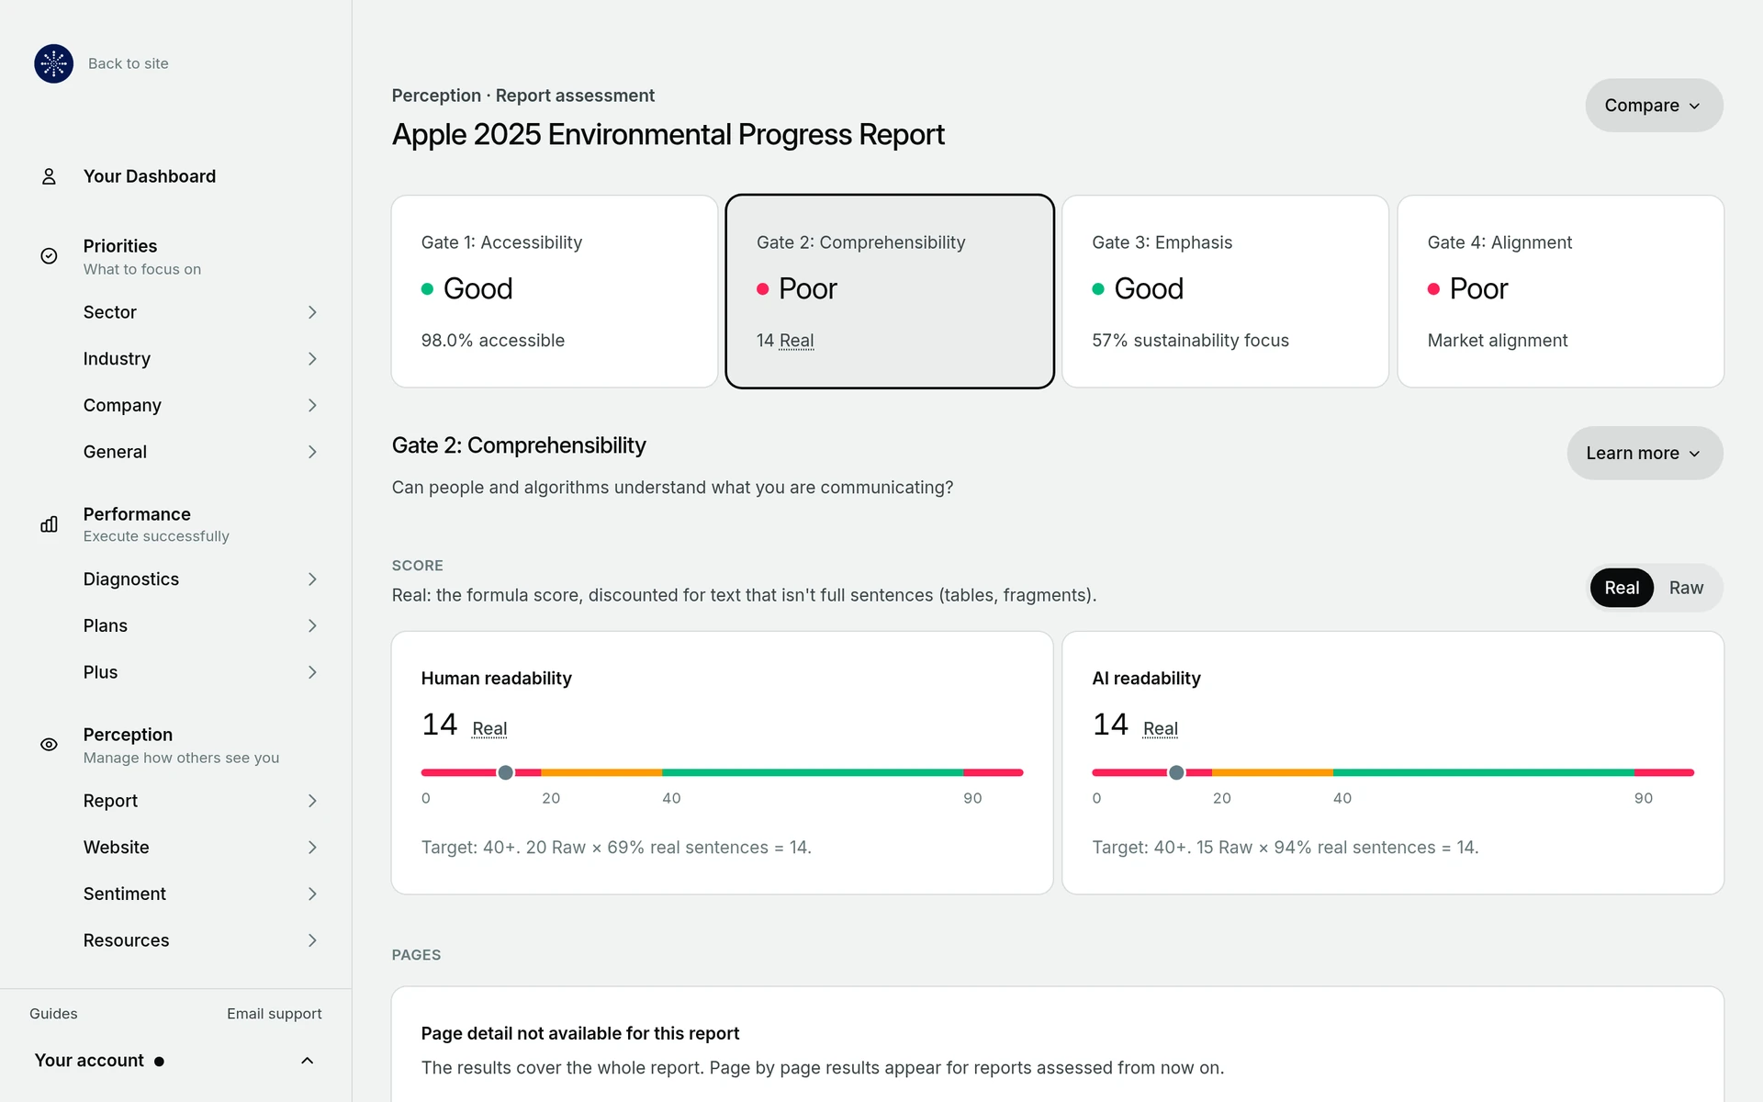This screenshot has height=1102, width=1763.
Task: Expand the Sector chevron
Action: [312, 312]
